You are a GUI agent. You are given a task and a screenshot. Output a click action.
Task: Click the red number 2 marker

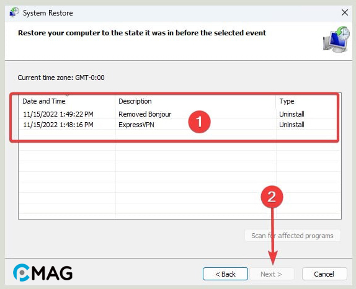[272, 197]
